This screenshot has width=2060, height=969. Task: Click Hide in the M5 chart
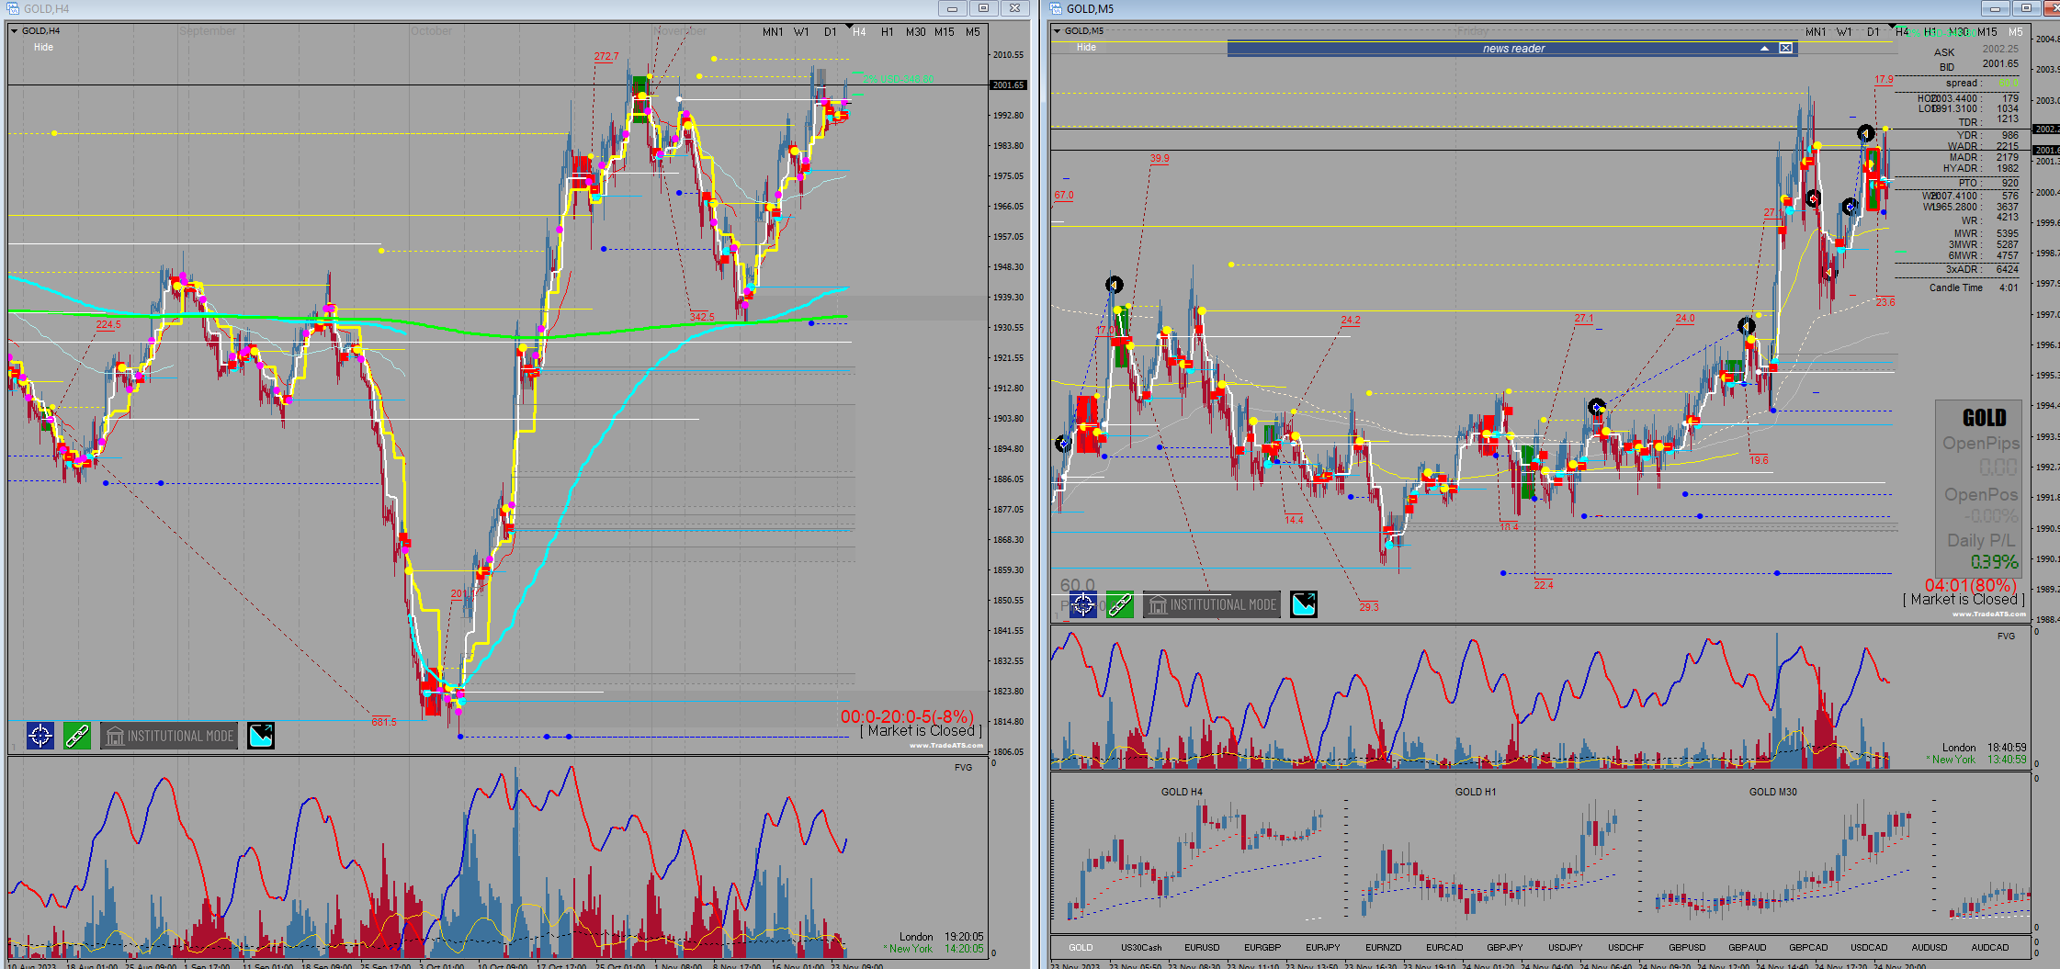click(x=1086, y=47)
